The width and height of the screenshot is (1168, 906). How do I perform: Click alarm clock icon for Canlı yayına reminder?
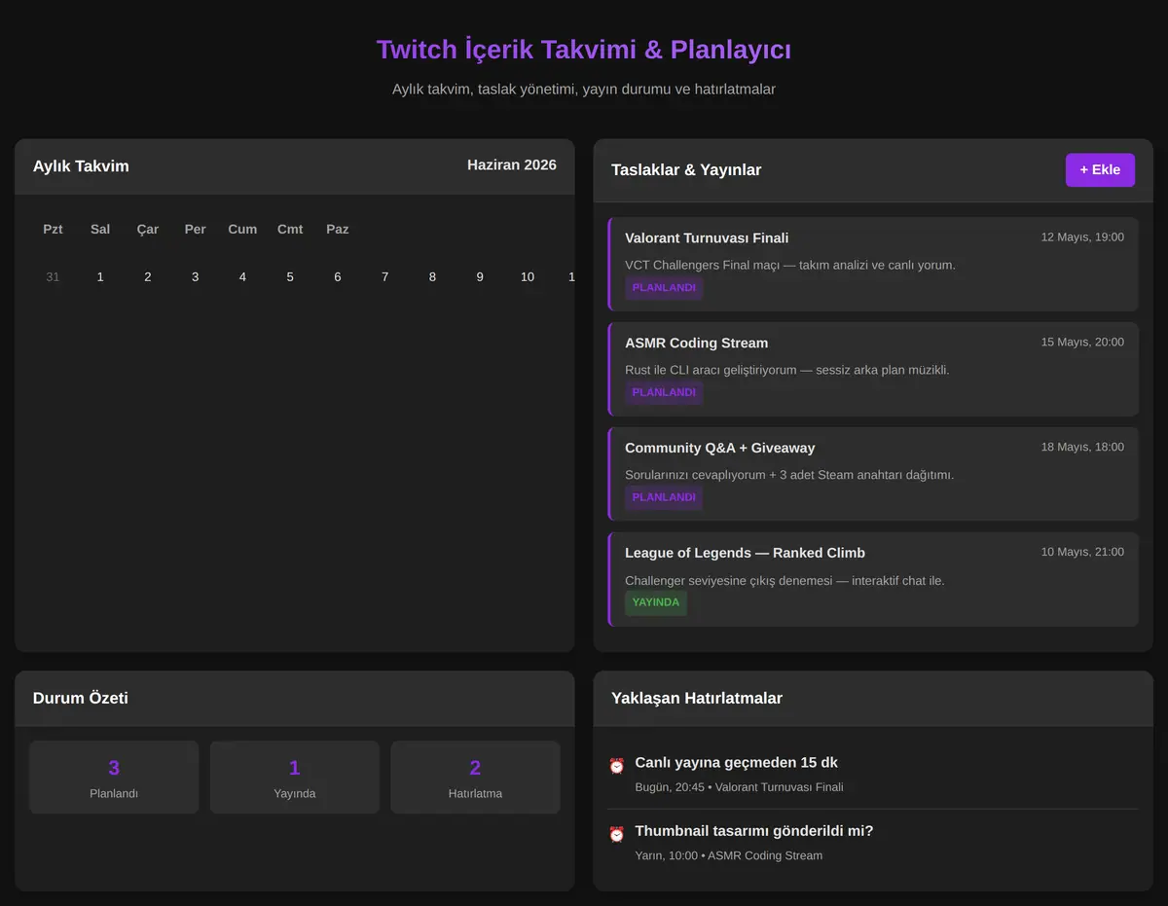pyautogui.click(x=616, y=766)
